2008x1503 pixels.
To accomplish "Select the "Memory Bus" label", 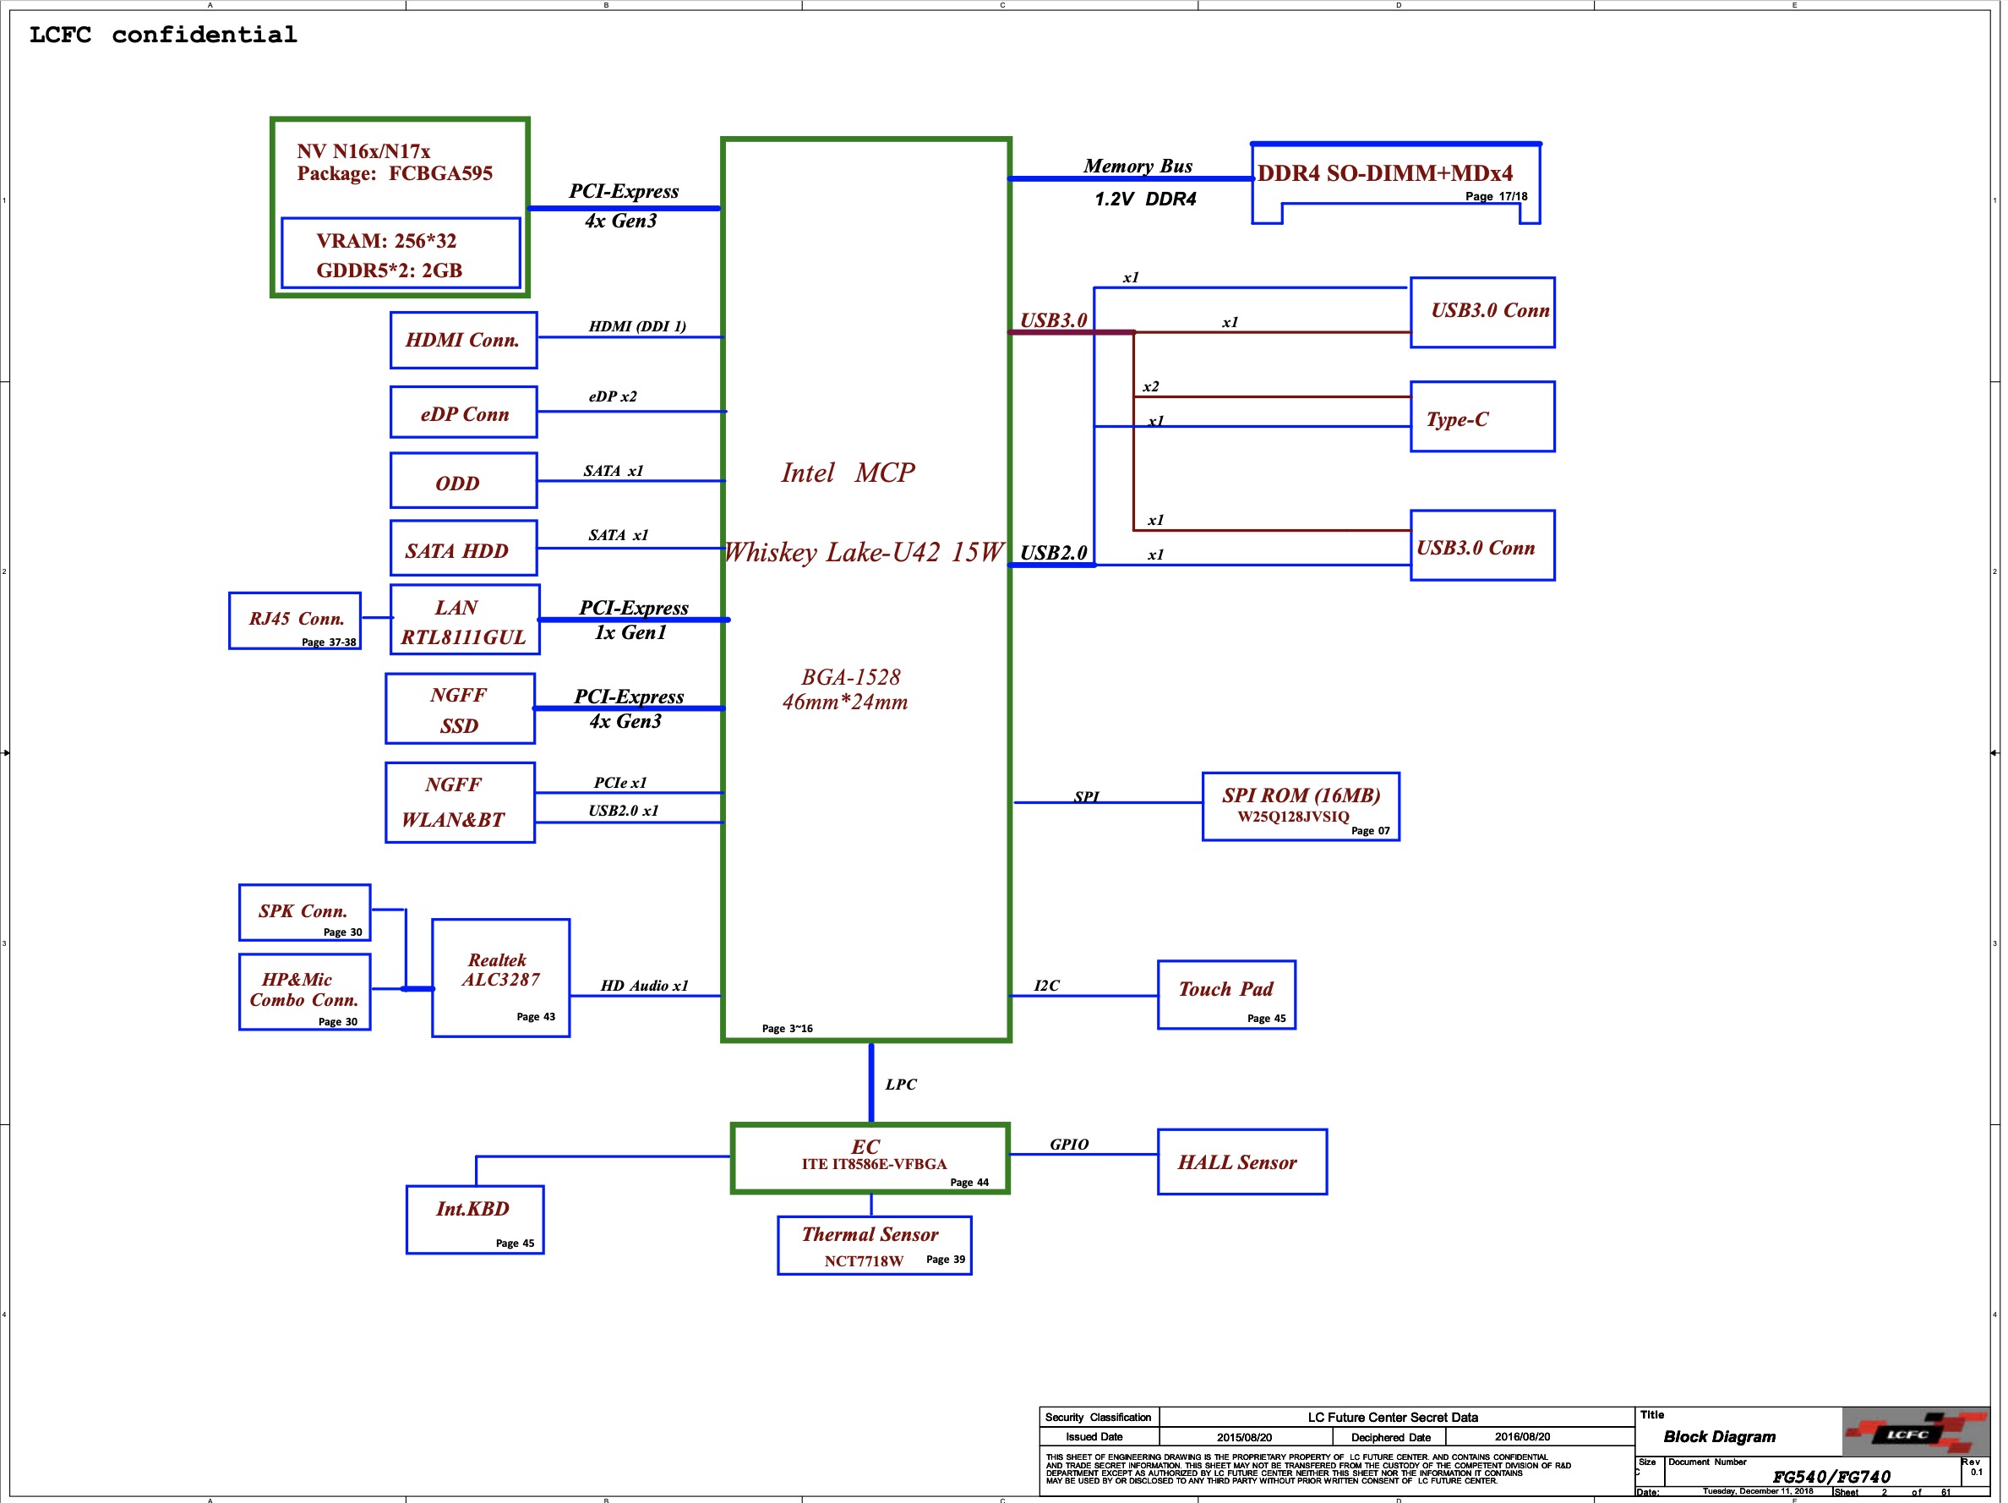I will coord(1138,167).
